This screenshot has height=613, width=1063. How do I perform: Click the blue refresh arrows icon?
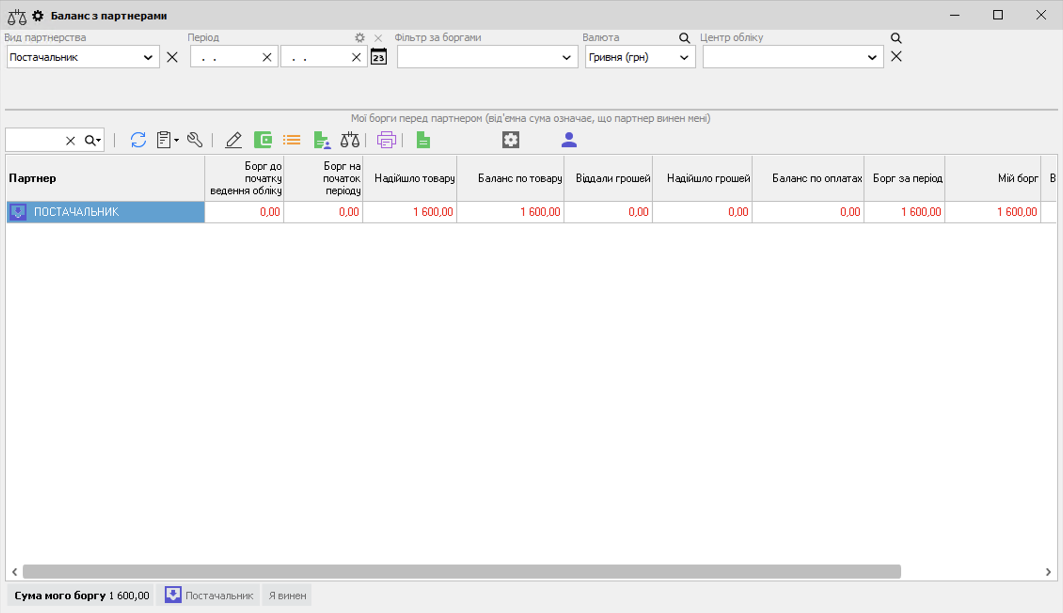pos(138,140)
